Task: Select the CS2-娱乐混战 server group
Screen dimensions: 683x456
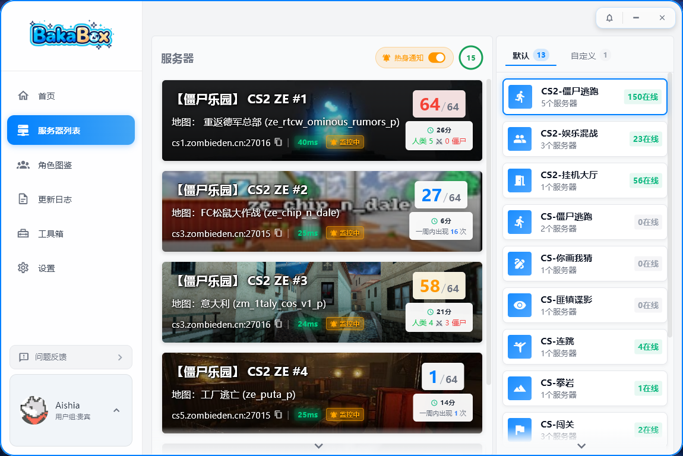Action: pyautogui.click(x=584, y=139)
